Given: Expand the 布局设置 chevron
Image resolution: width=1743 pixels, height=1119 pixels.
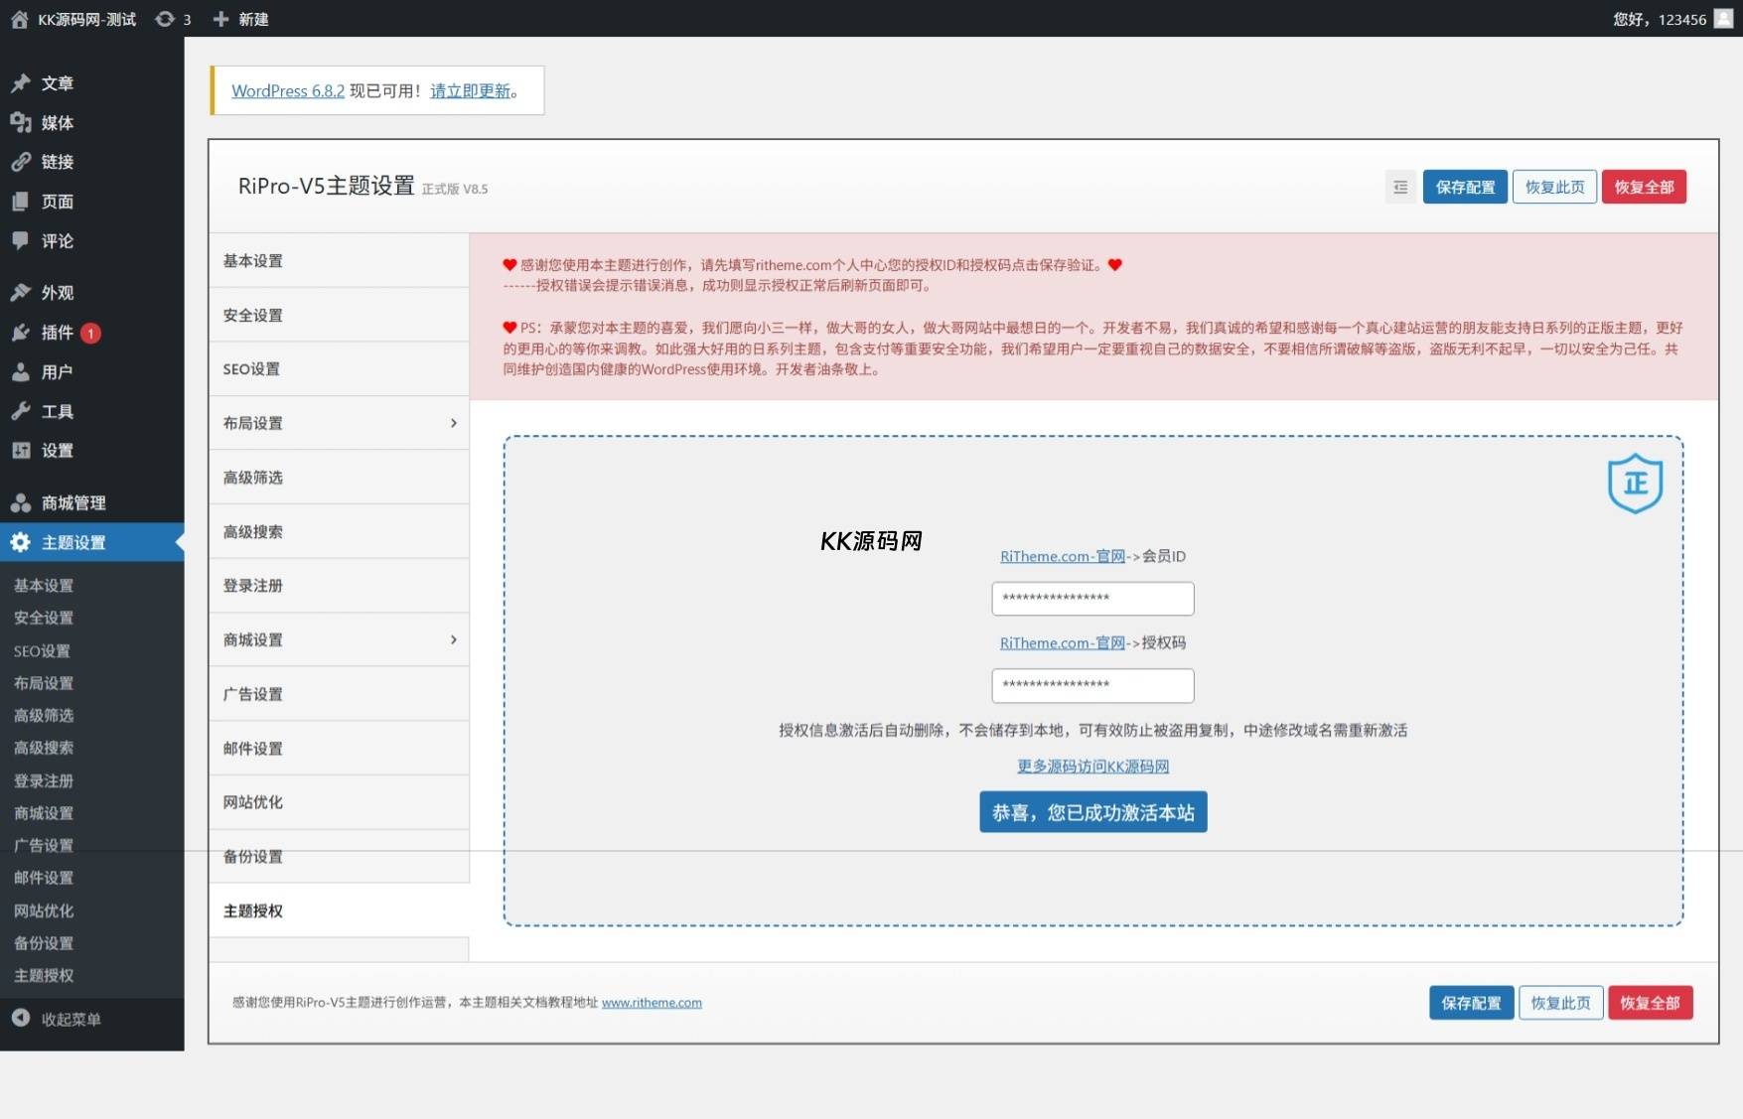Looking at the screenshot, I should (x=454, y=423).
